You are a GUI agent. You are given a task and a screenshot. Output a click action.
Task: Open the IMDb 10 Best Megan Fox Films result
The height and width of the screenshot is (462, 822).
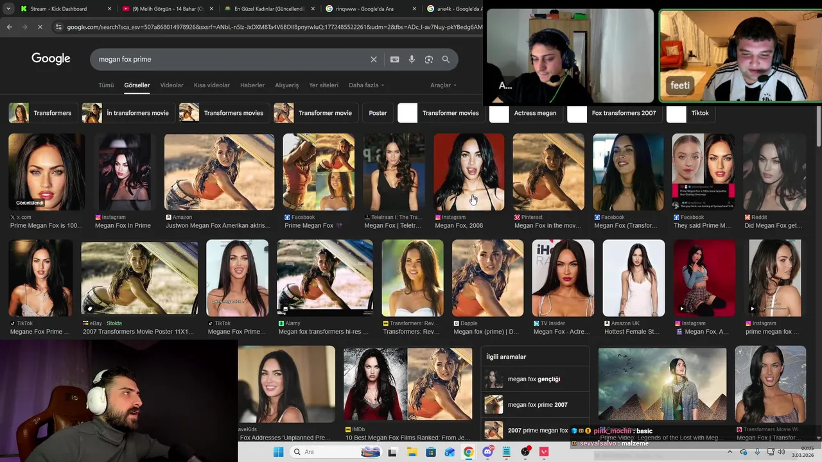tap(408, 384)
